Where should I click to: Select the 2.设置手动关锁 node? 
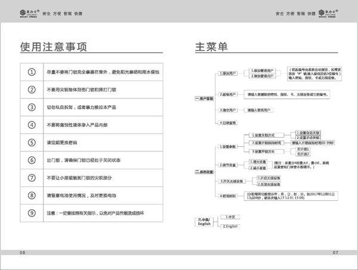pos(308,138)
